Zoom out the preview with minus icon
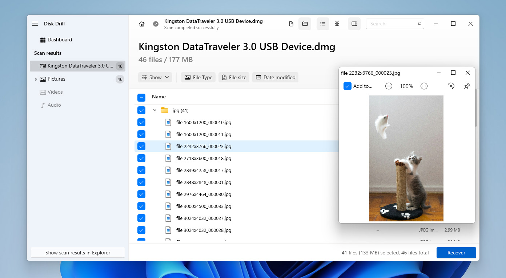 [x=389, y=86]
